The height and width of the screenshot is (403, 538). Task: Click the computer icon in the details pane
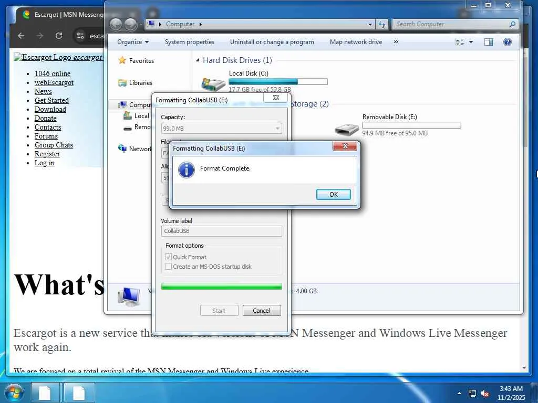tap(129, 297)
